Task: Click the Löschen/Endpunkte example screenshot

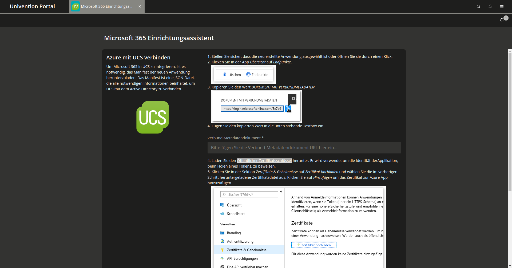Action: coord(244,75)
